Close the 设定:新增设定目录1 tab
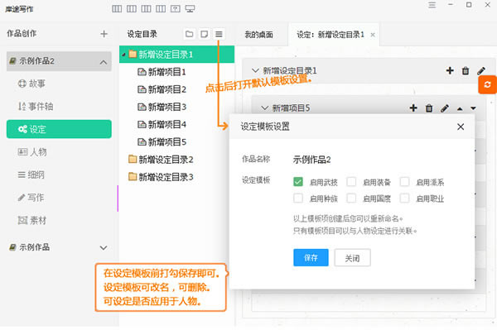 [x=373, y=35]
